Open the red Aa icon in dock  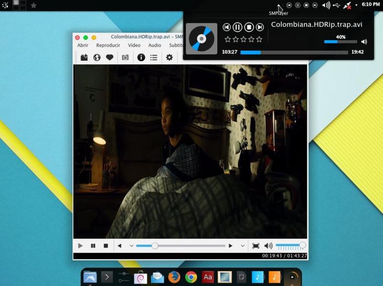208,277
